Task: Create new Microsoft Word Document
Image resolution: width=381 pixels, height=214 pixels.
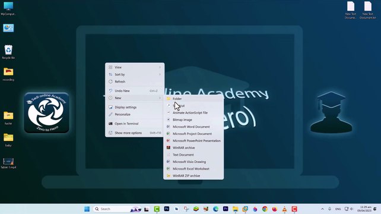Action: click(193, 127)
